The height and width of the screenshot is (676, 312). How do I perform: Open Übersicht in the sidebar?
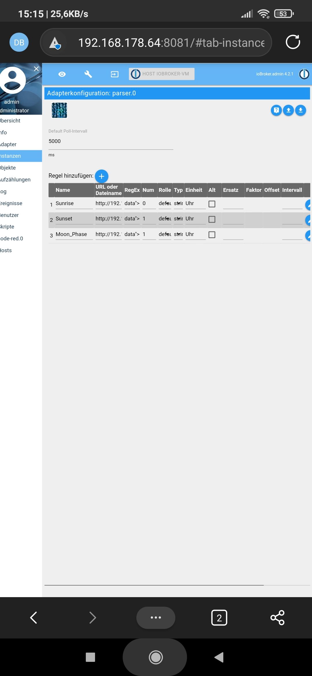point(21,120)
